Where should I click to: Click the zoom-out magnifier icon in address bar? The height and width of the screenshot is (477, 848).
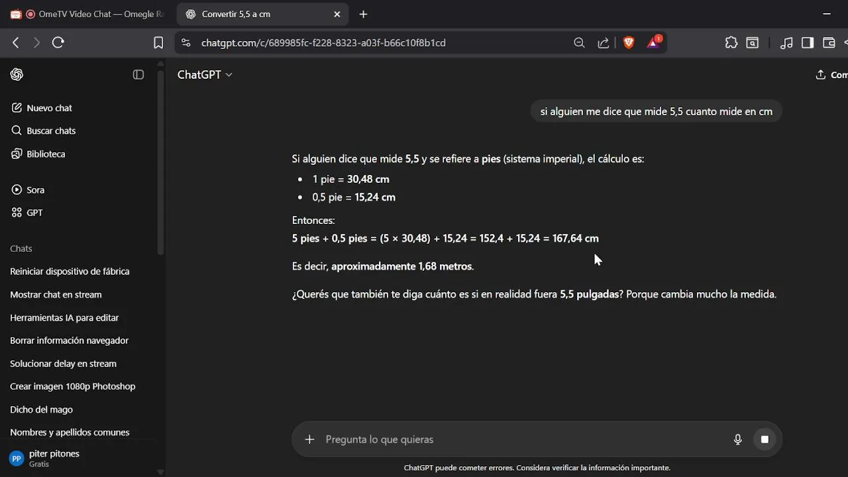pyautogui.click(x=579, y=42)
